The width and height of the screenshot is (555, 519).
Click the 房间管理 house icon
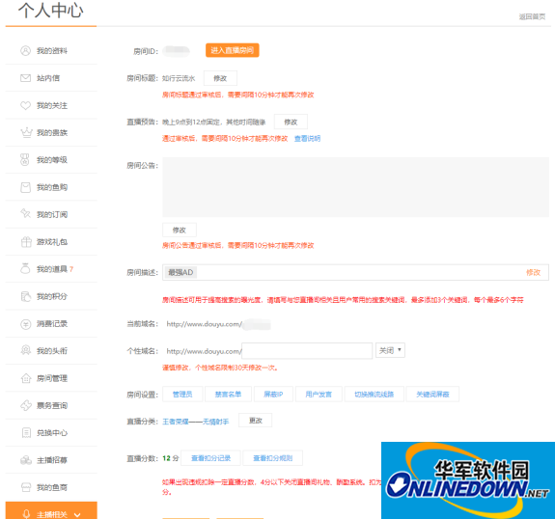26,378
